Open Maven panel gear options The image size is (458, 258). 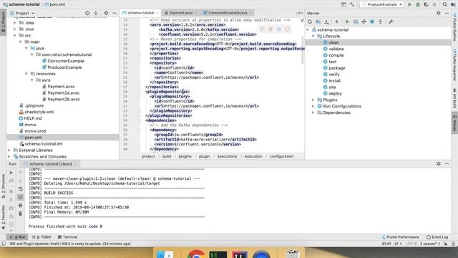pyautogui.click(x=439, y=13)
